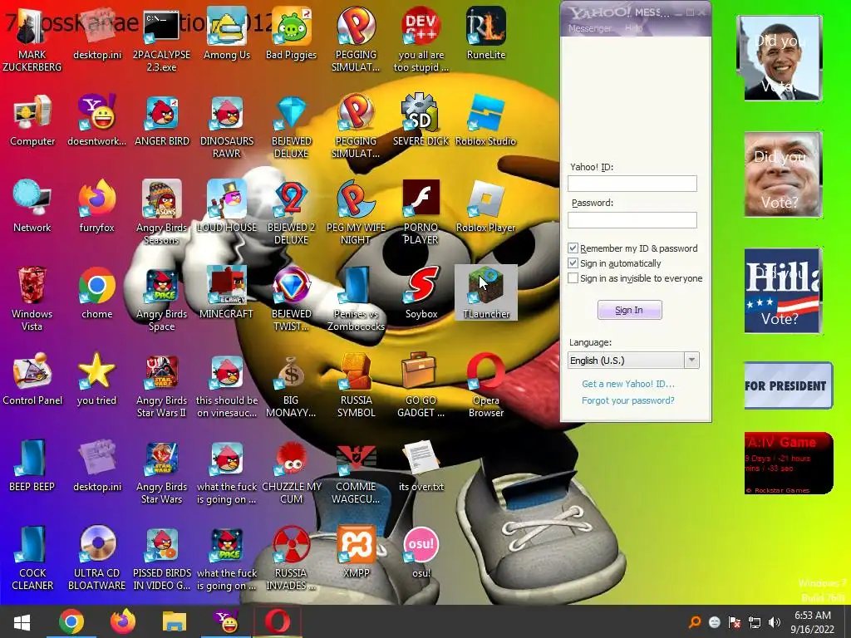Screen dimensions: 851x638
Task: Select the BEEP BEEP icon
Action: 32,466
